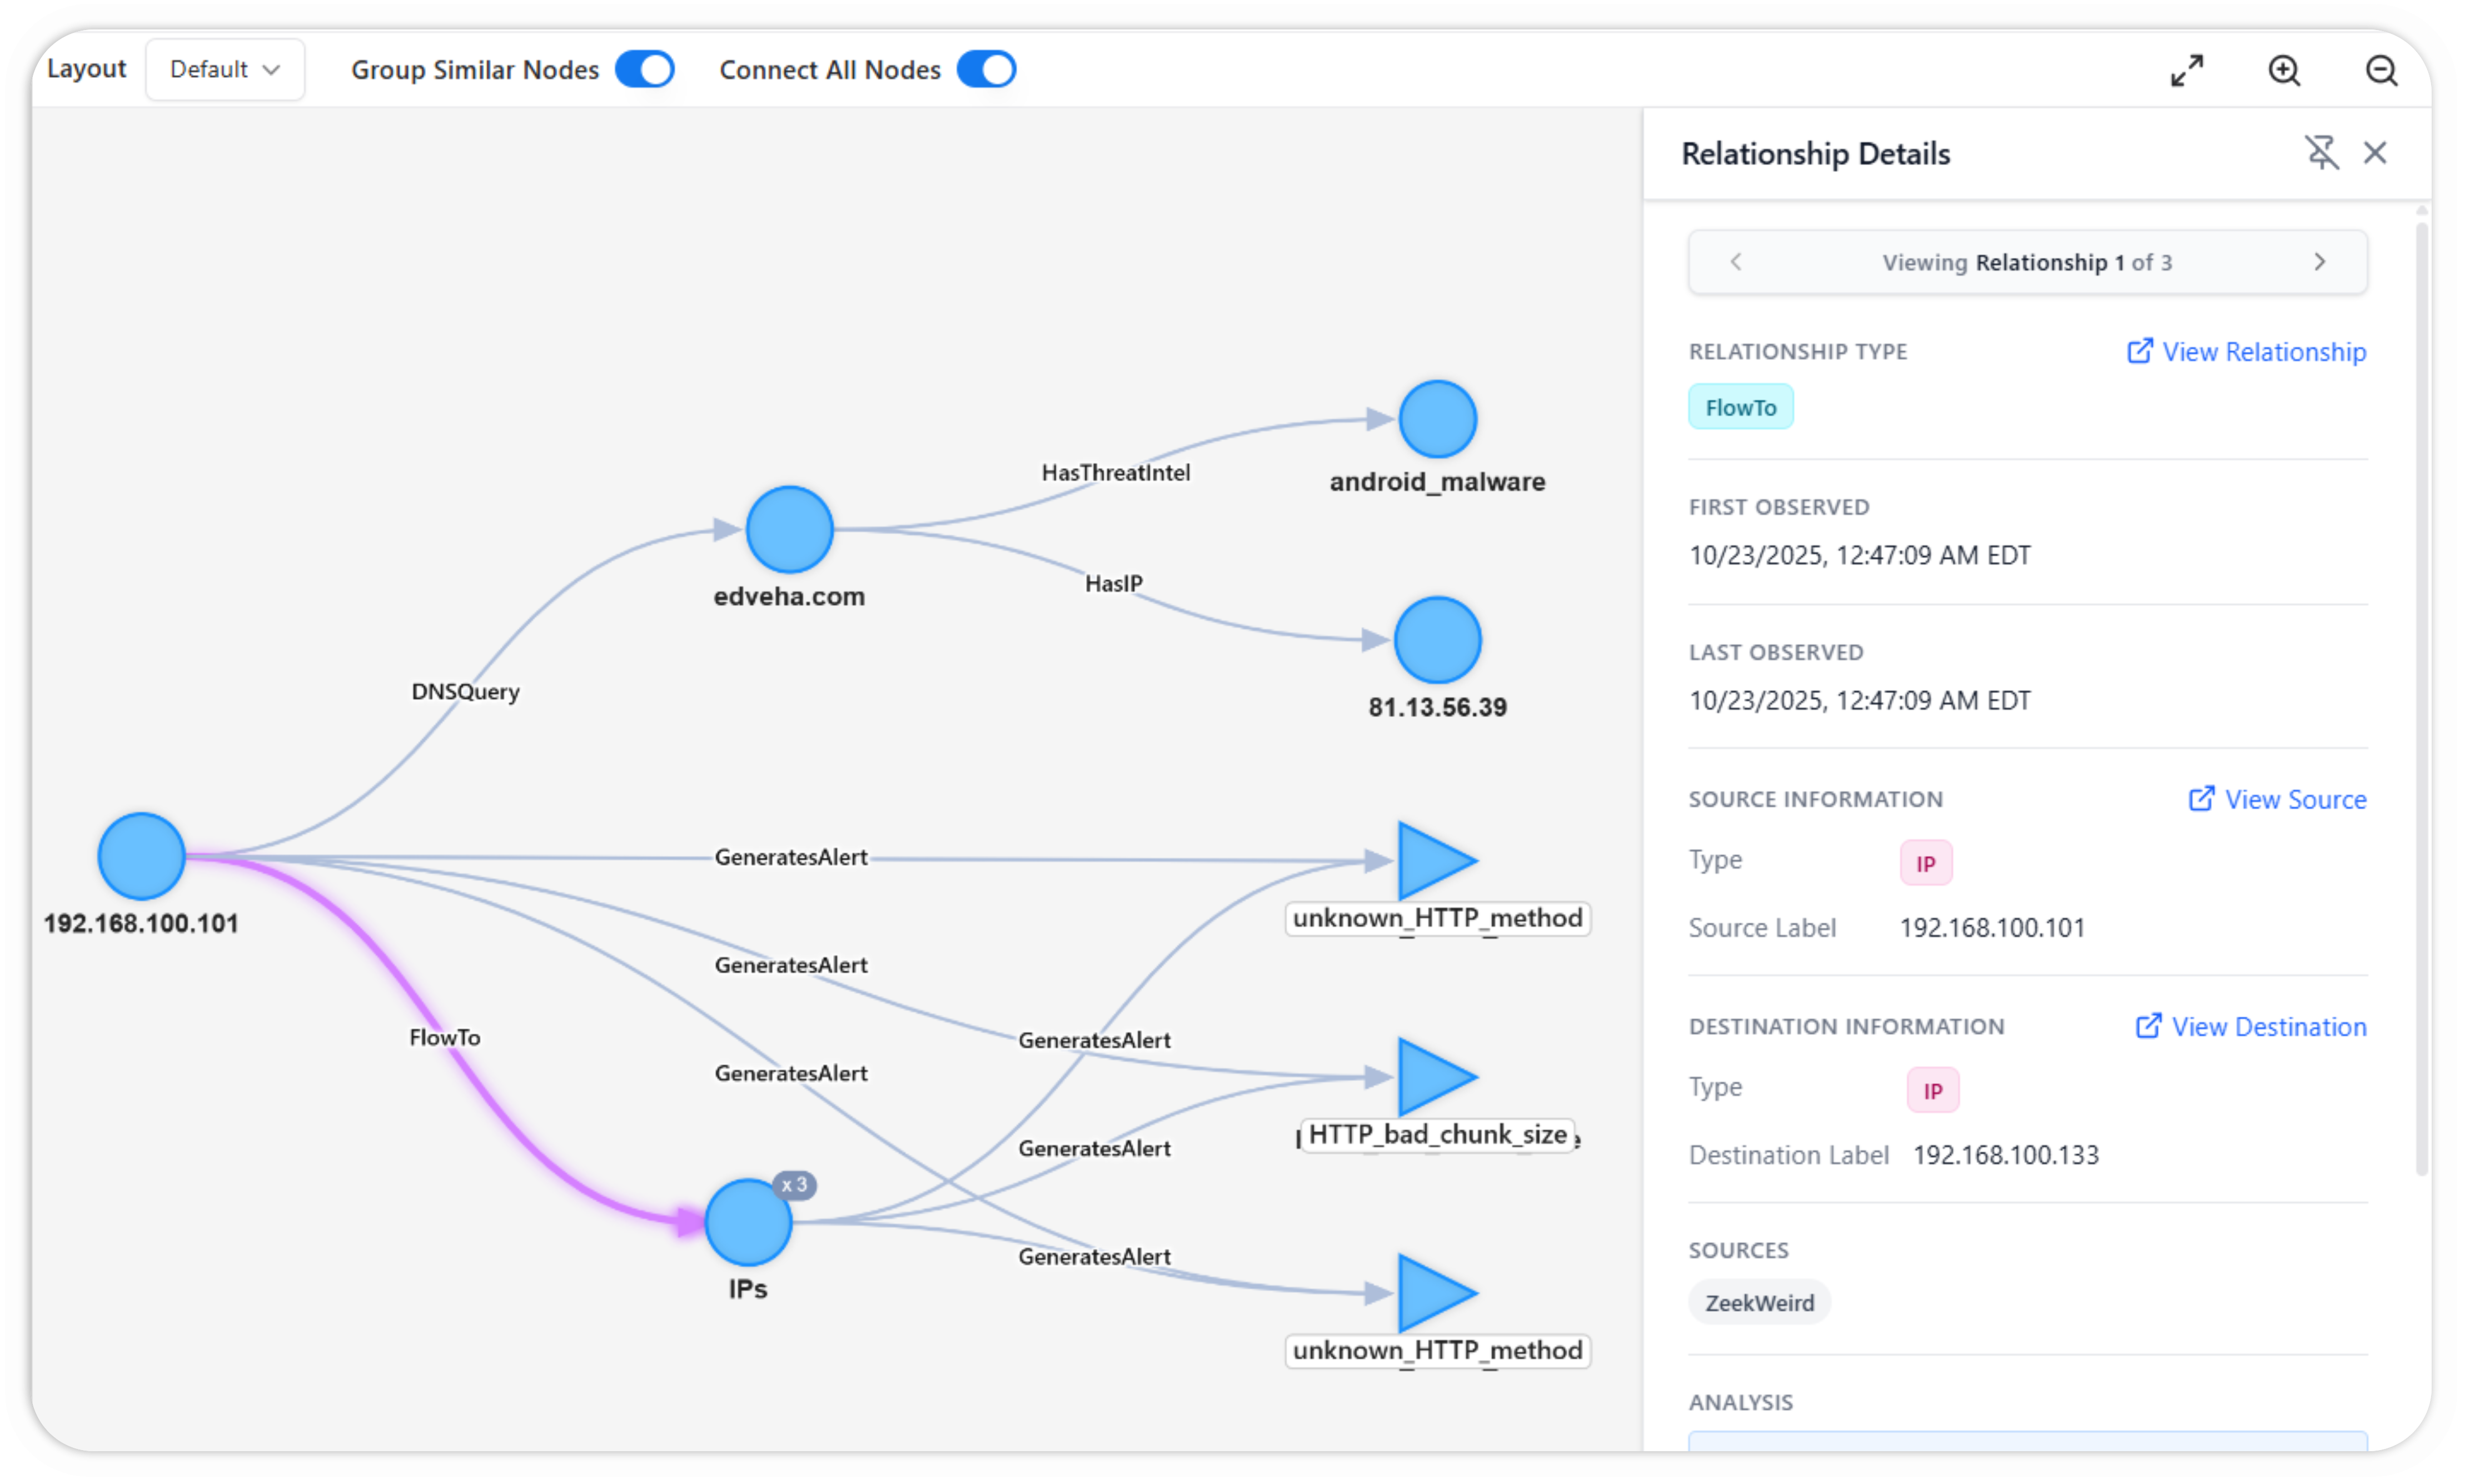Click the zoom out magnifier icon

[x=2381, y=71]
